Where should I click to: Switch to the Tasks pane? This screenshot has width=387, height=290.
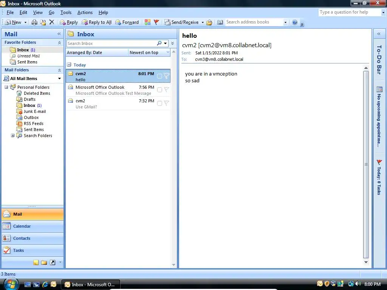[x=33, y=250]
